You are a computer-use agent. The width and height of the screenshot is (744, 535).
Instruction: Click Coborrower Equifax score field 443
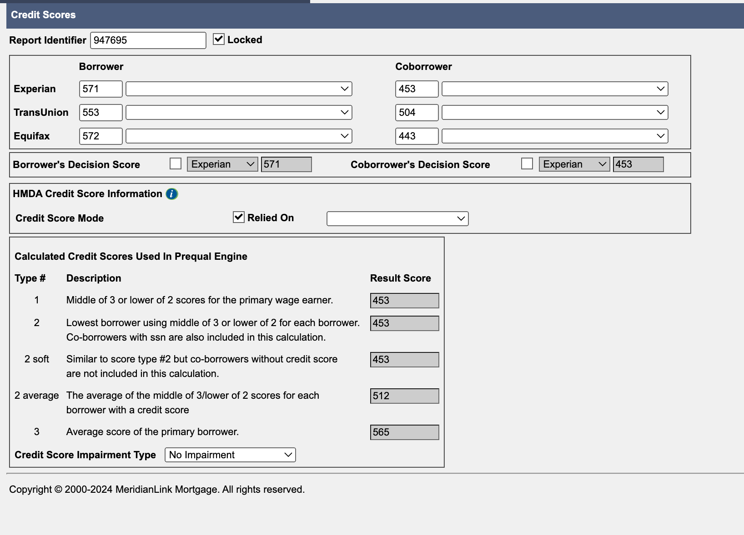[x=417, y=136]
